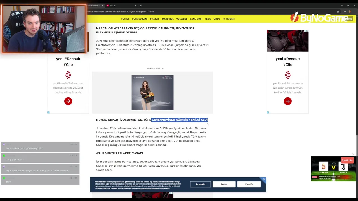Go to the VOLEYBOL section

(182, 19)
